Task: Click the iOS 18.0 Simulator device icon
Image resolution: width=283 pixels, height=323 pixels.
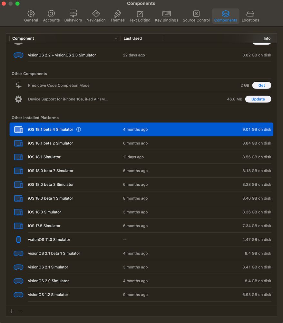Action: [x=18, y=212]
